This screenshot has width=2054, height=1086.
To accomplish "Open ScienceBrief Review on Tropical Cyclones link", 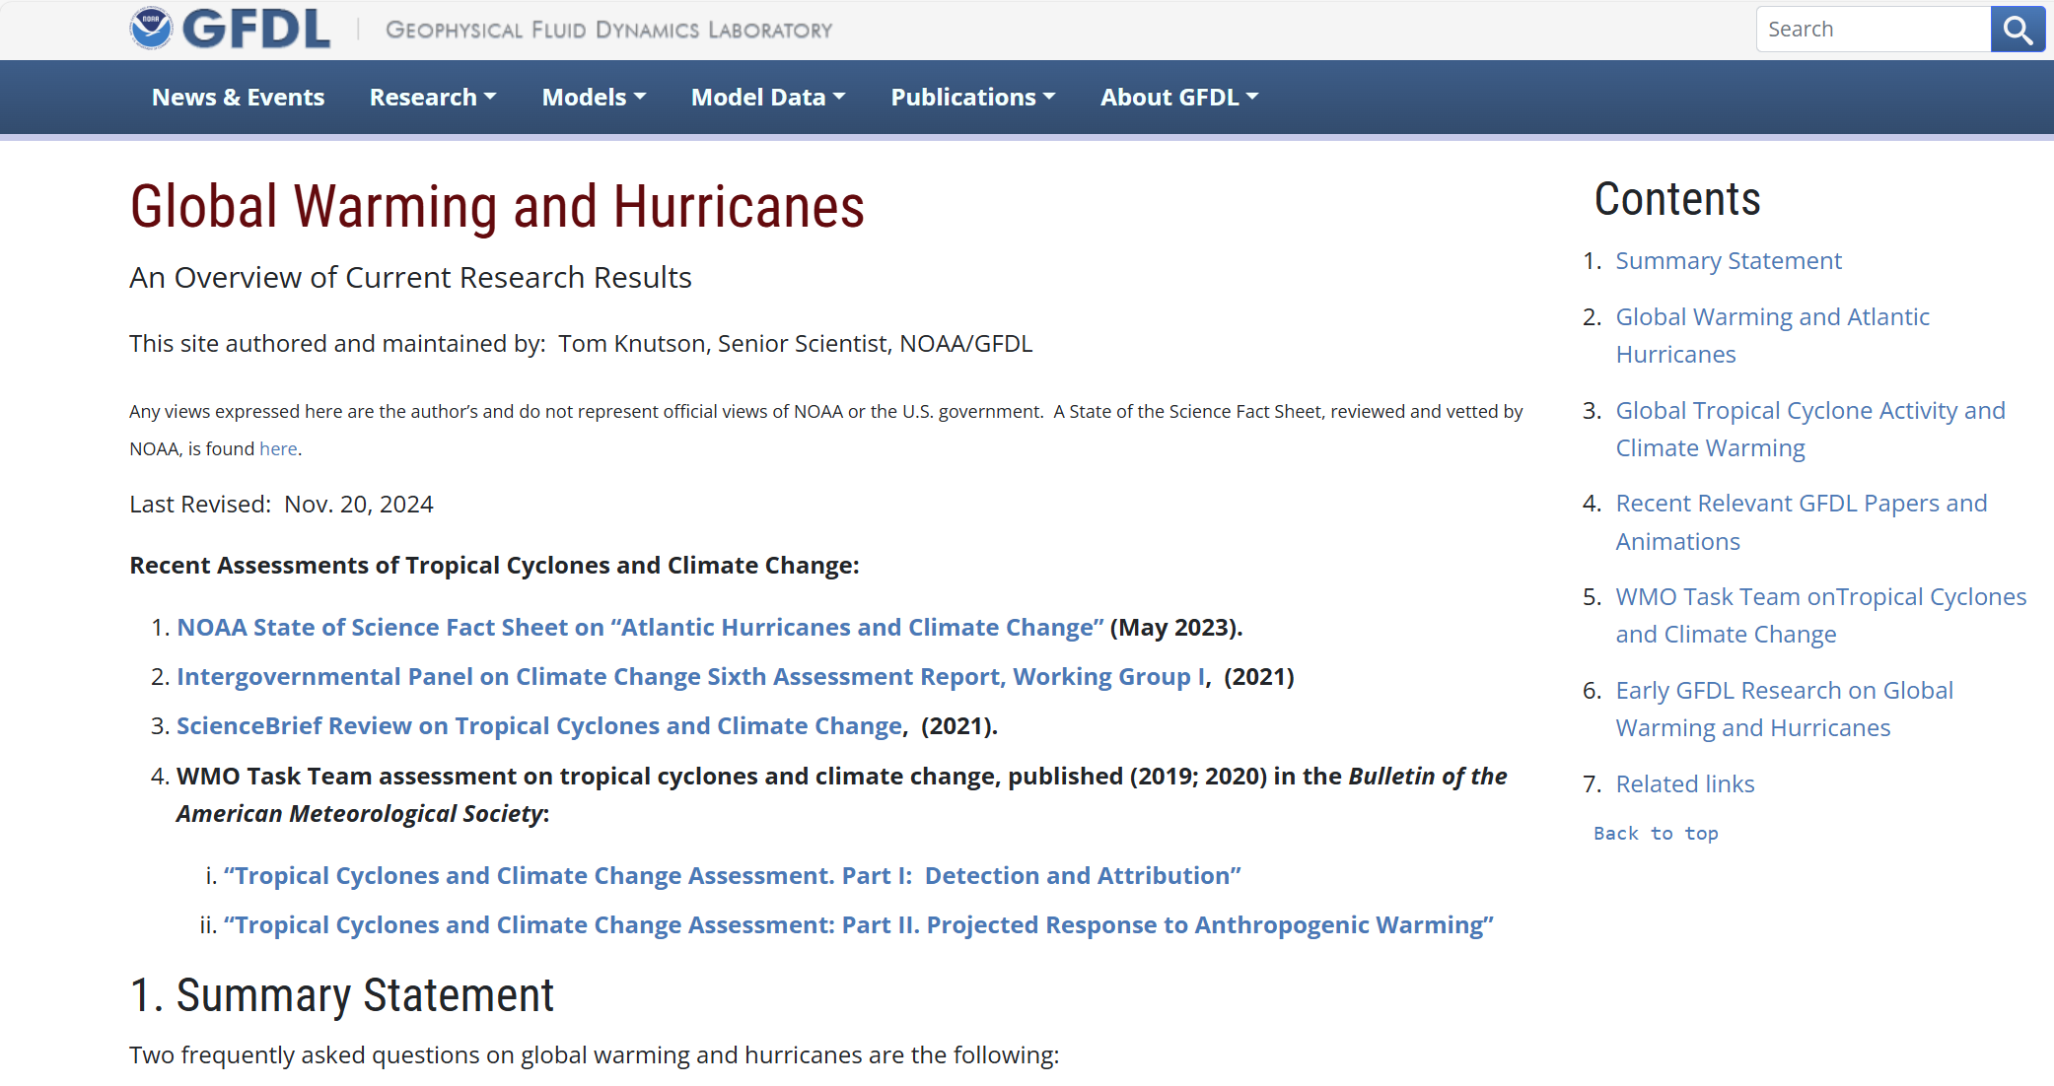I will [x=538, y=726].
